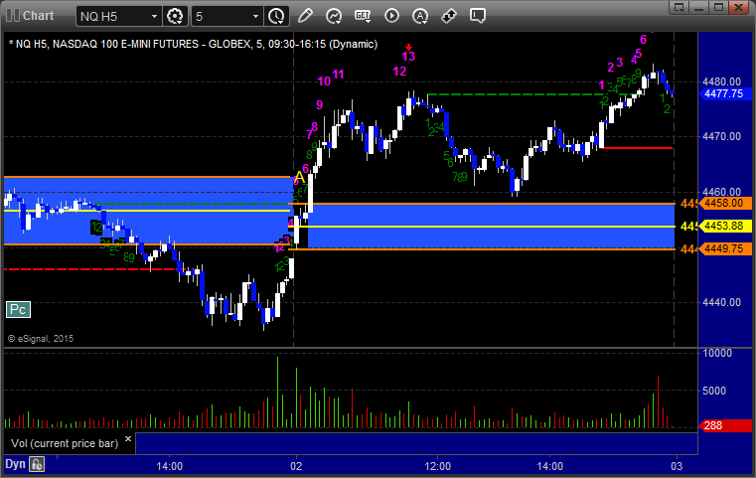
Task: Click the 4453.88 yellow price label
Action: [725, 226]
